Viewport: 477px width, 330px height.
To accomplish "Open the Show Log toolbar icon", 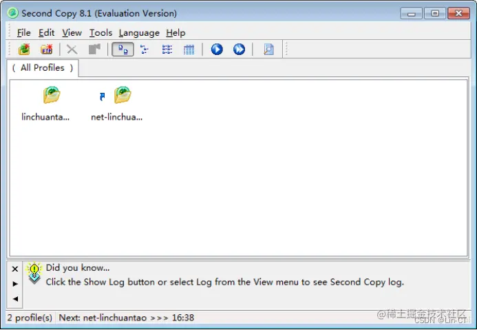I will [268, 49].
